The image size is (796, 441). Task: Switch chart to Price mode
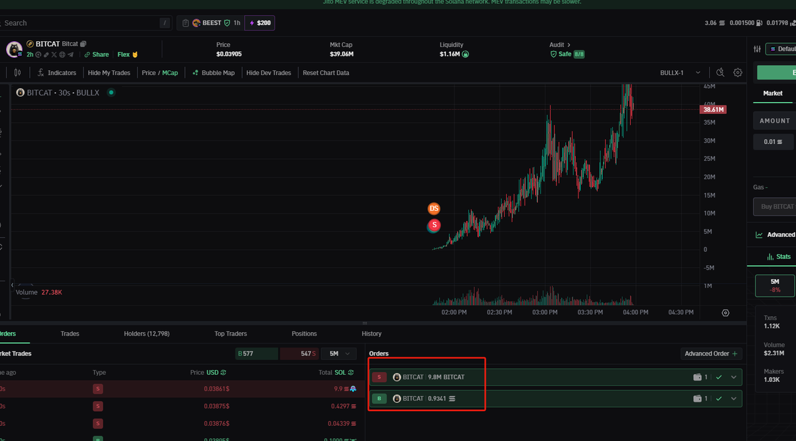point(149,73)
